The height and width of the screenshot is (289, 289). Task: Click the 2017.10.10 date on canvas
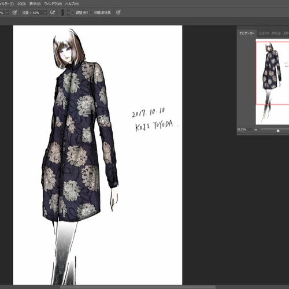(x=148, y=113)
